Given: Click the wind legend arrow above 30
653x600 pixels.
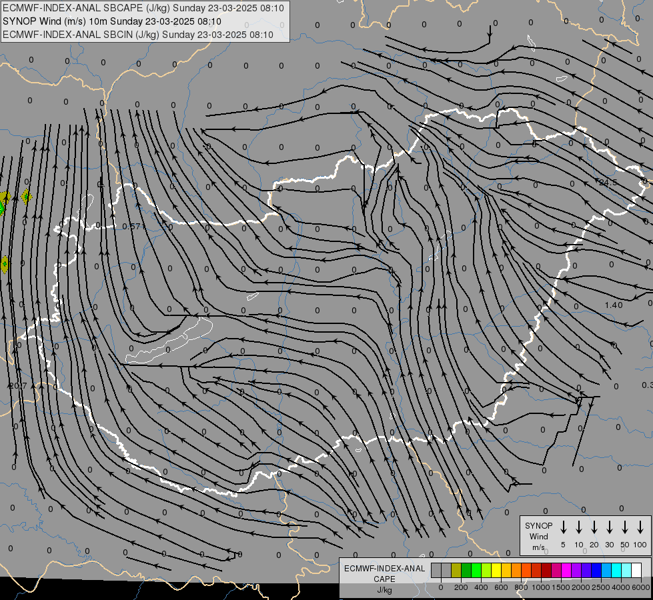Looking at the screenshot, I should click(x=609, y=527).
